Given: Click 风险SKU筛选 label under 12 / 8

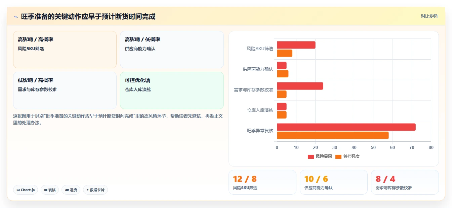Looking at the screenshot, I should (245, 188).
